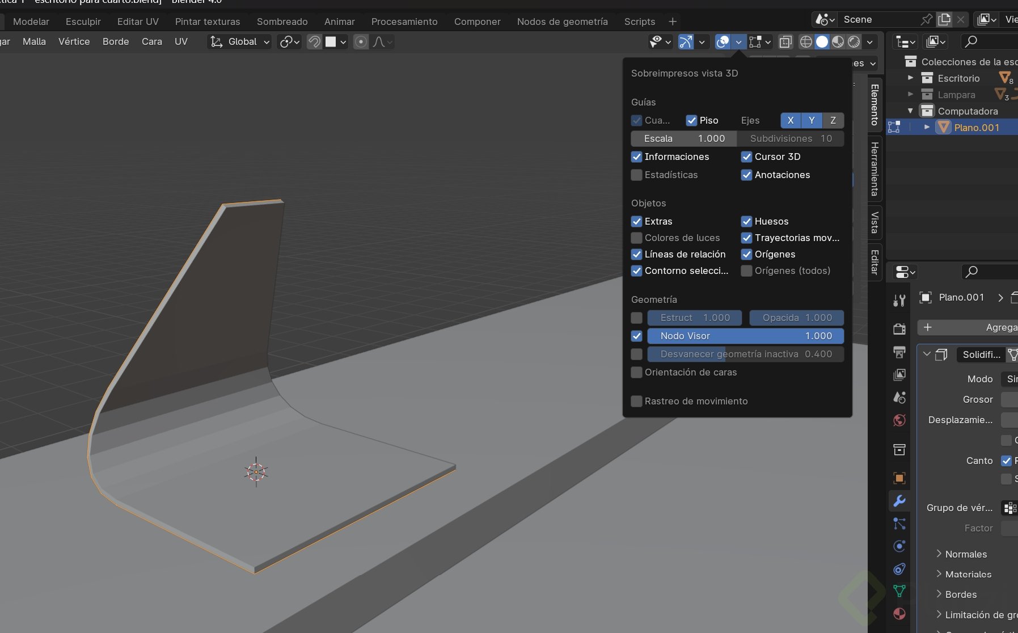Open the Modifiers wrench properties tab
The height and width of the screenshot is (633, 1018).
pos(899,501)
